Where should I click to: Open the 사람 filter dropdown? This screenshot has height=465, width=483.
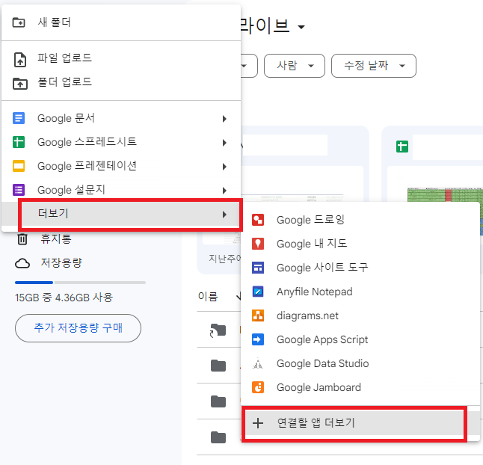click(295, 66)
